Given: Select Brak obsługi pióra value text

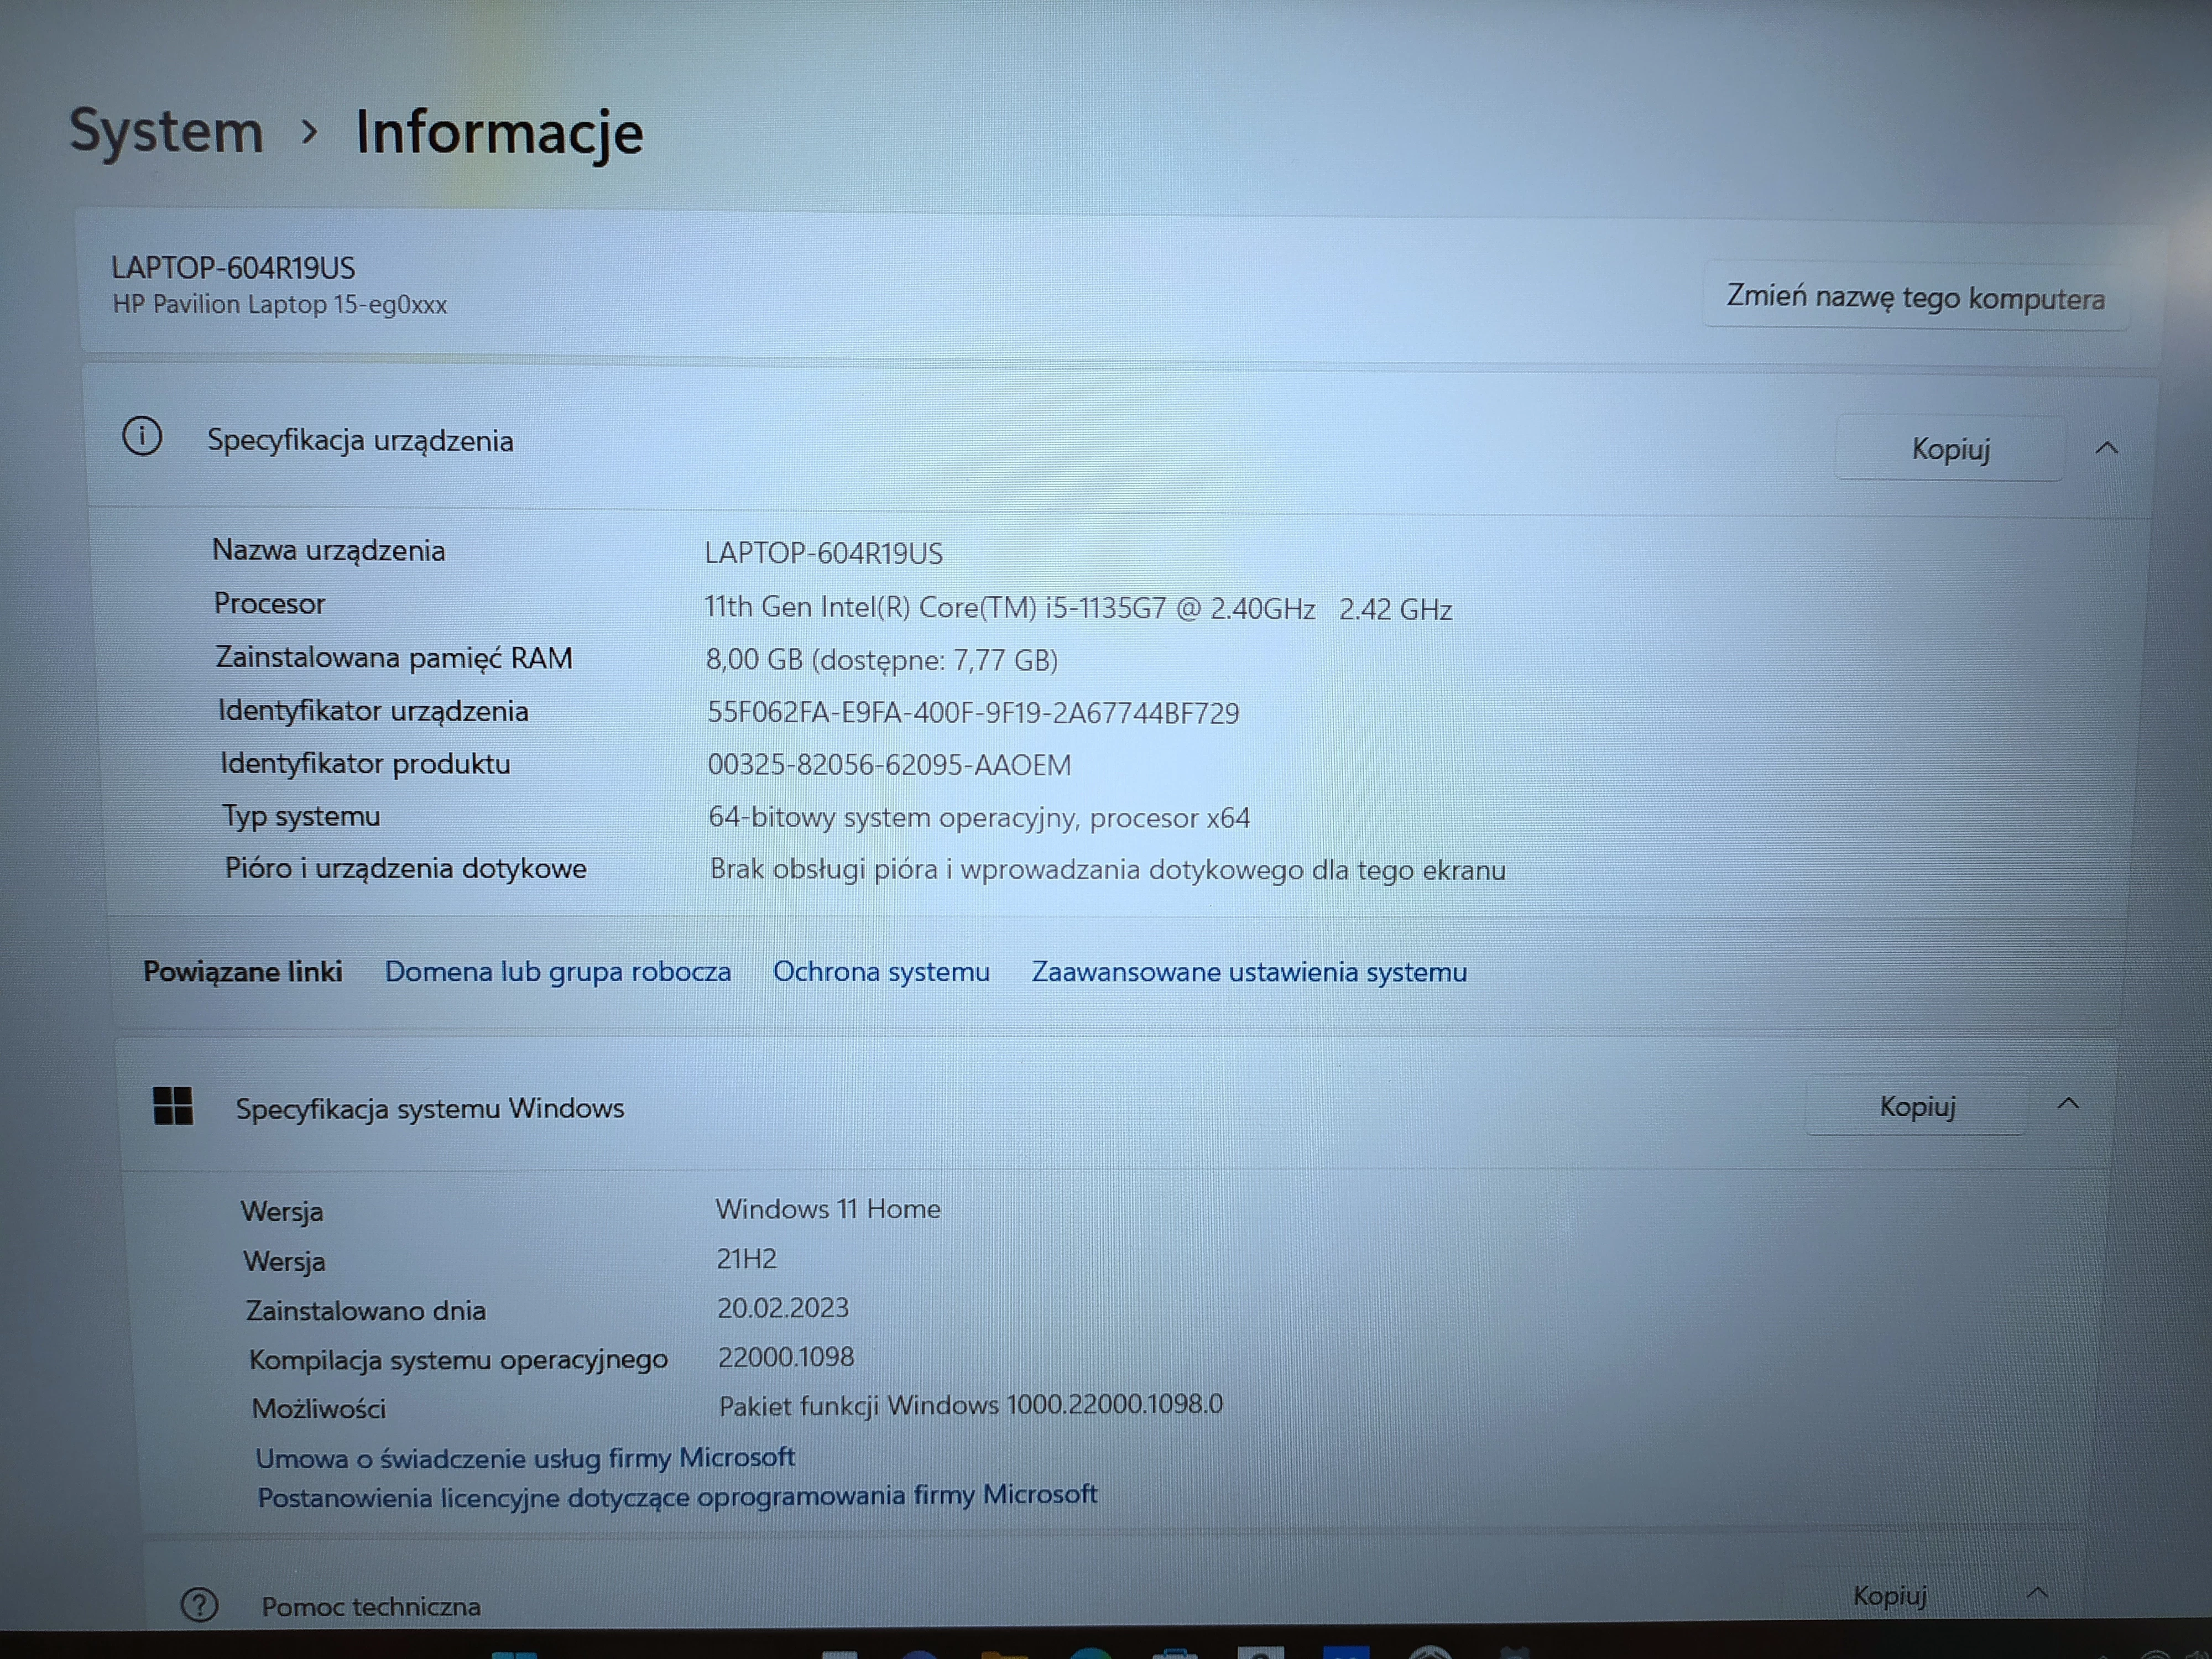Looking at the screenshot, I should click(1108, 870).
